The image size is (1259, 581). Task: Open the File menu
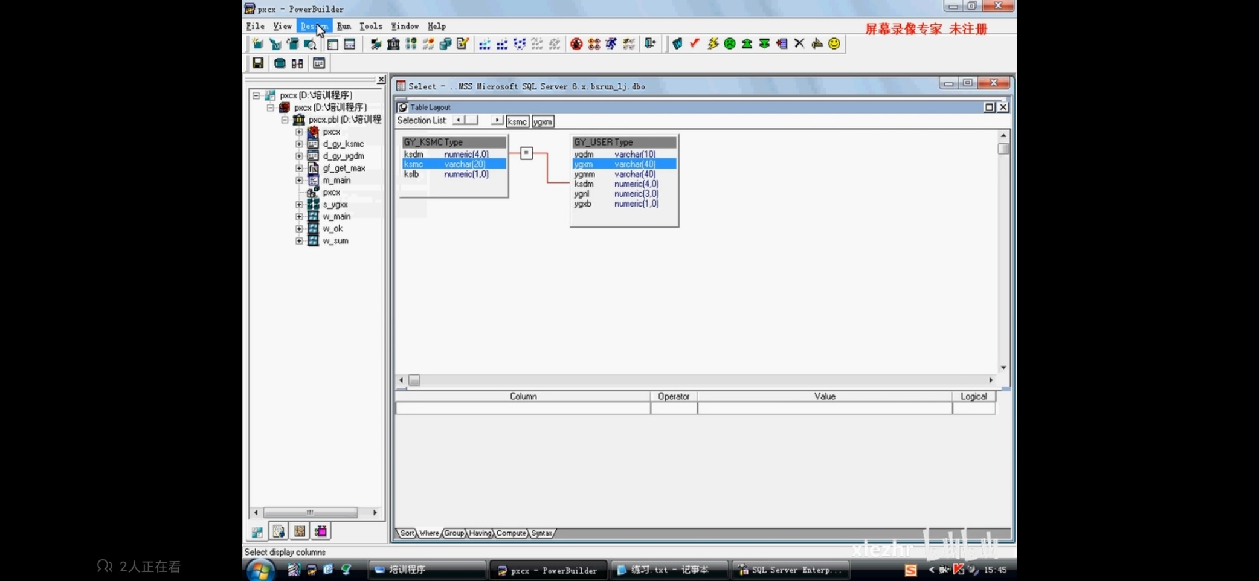pyautogui.click(x=255, y=26)
